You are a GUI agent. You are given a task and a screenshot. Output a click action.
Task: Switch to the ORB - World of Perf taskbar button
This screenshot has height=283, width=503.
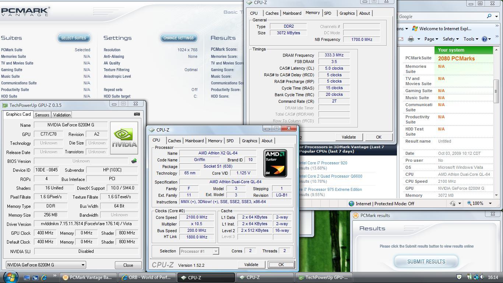pos(147,277)
